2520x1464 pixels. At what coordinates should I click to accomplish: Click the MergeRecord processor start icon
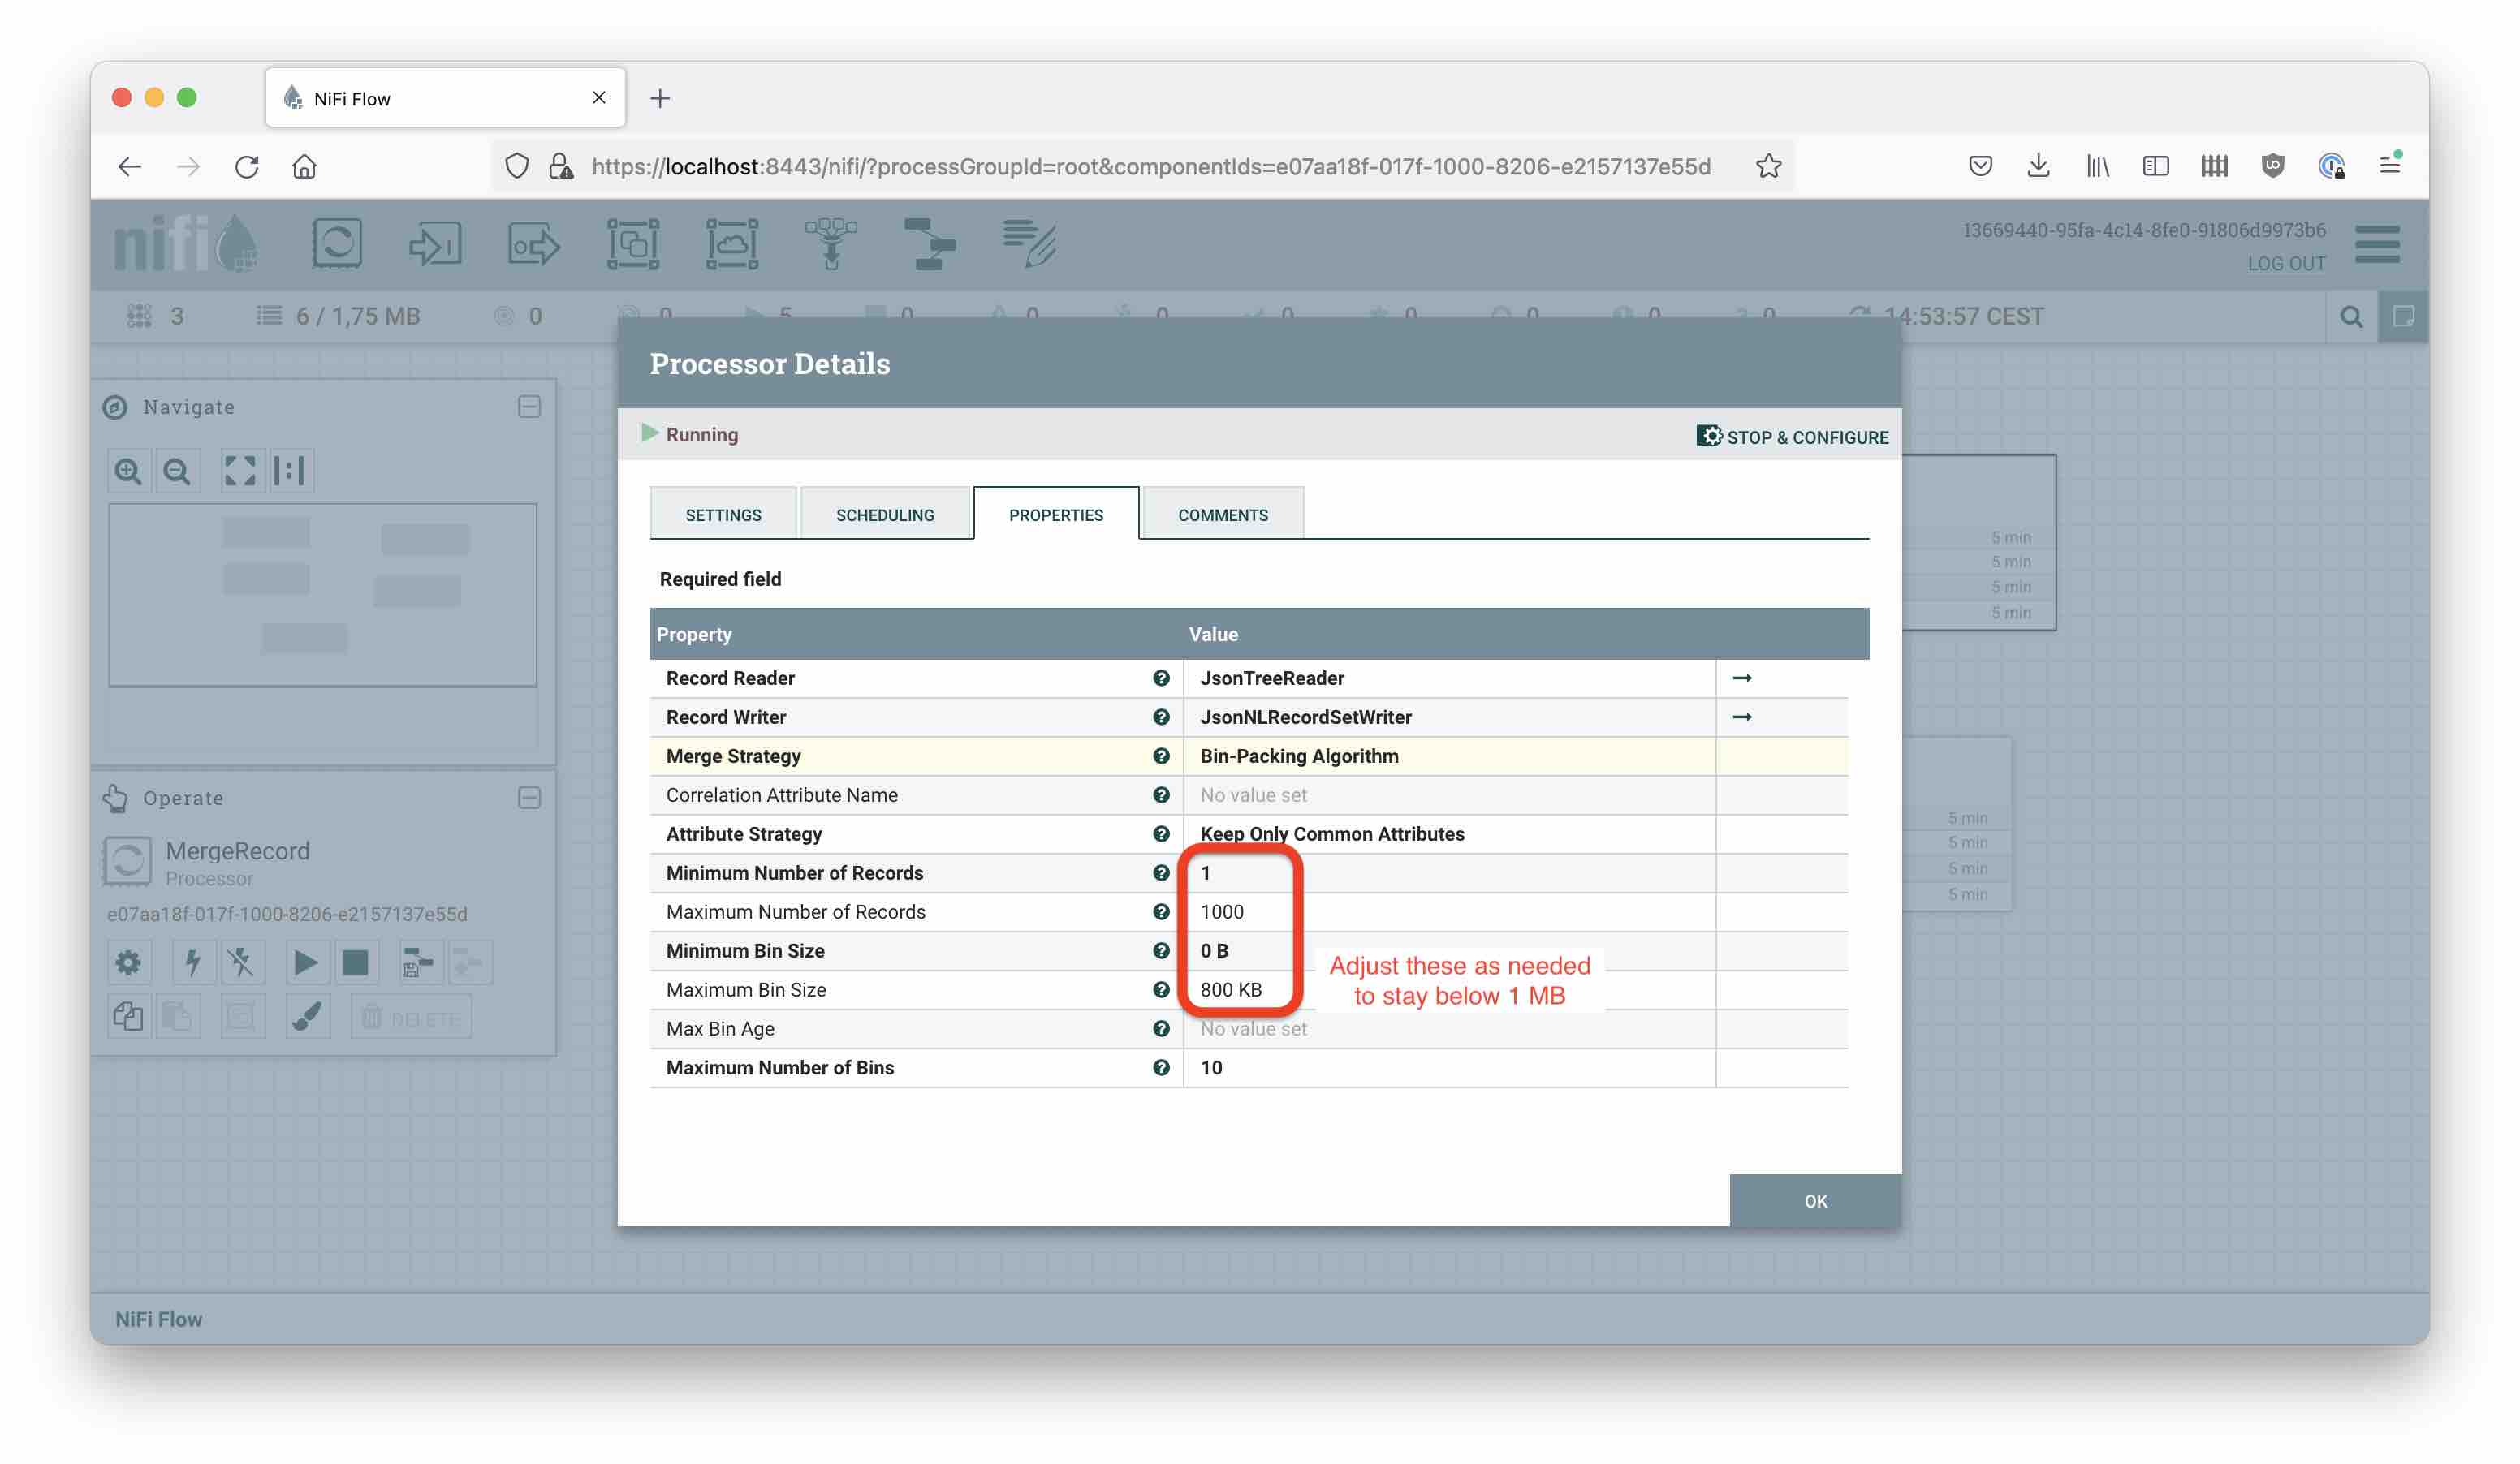[x=304, y=962]
